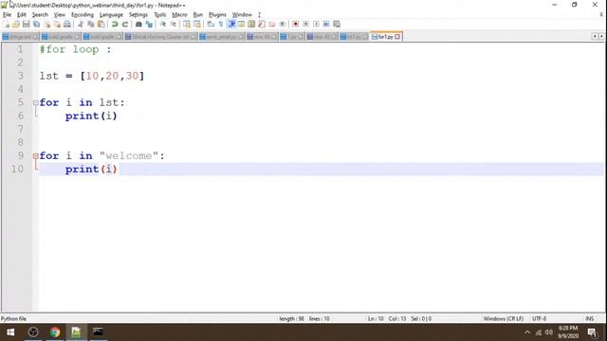
Task: Click the 'Windows (CR LF)' status bar entry
Action: (504, 318)
